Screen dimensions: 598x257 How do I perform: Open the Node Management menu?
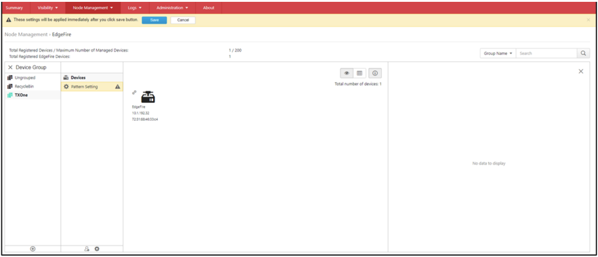[93, 8]
